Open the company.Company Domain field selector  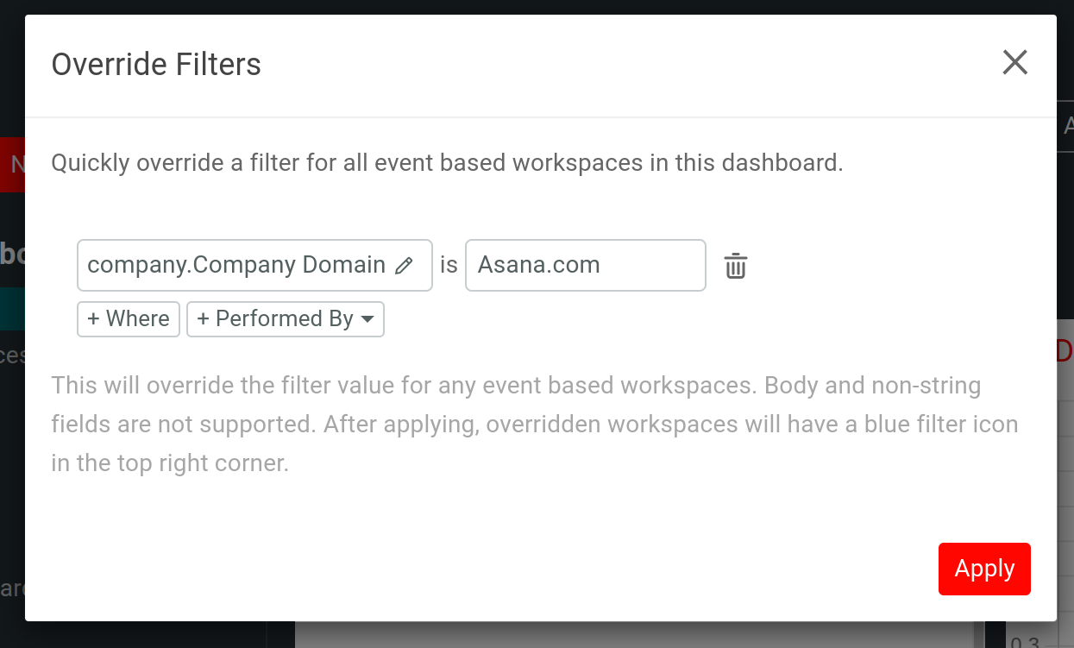(237, 265)
